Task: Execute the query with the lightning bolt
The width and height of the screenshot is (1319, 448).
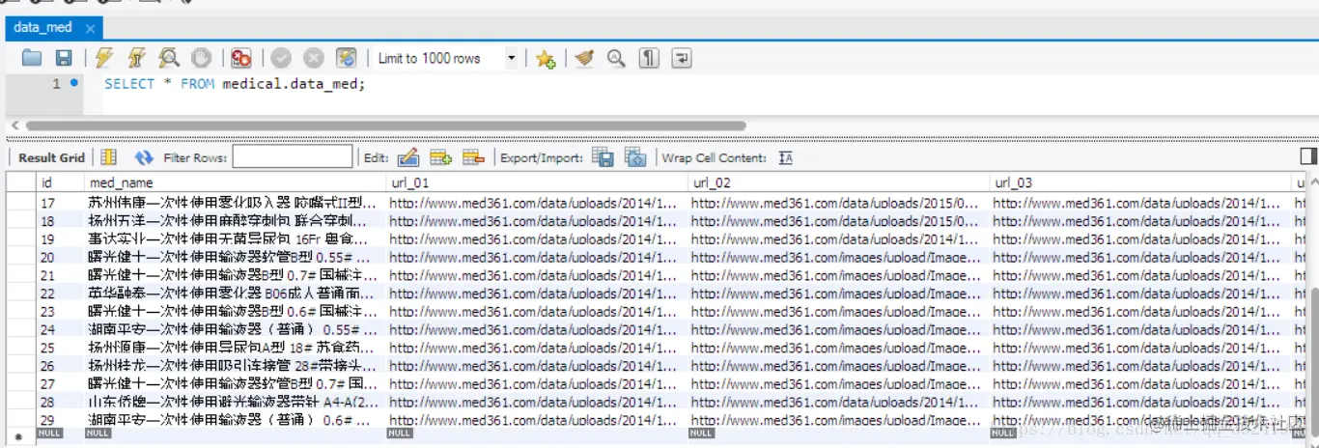Action: click(103, 59)
